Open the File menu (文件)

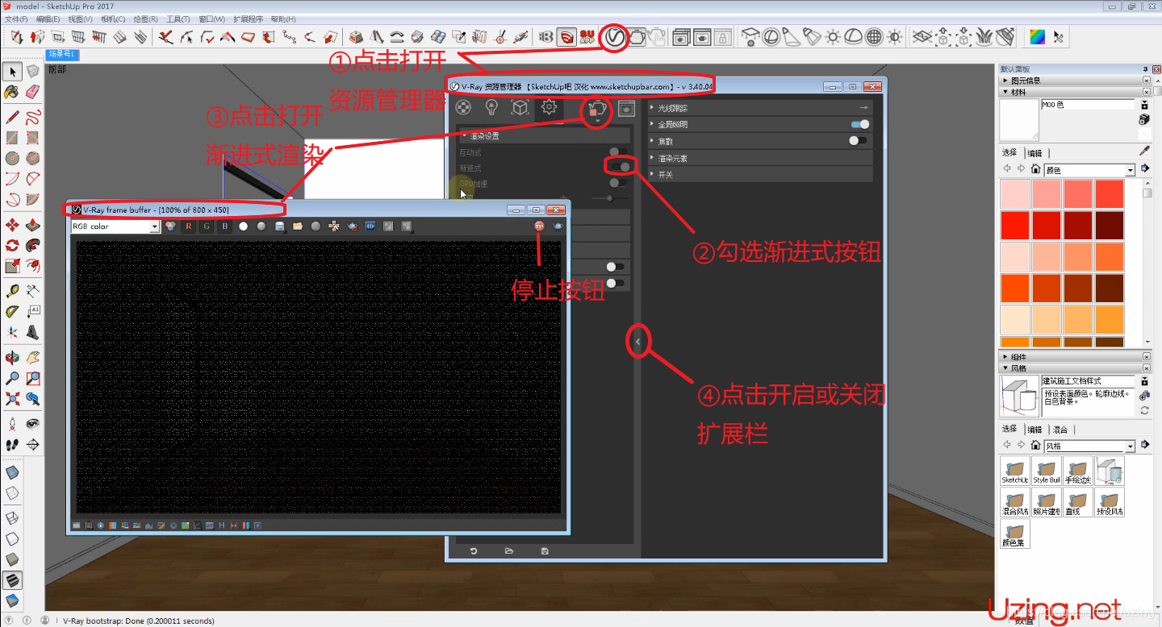click(x=16, y=19)
